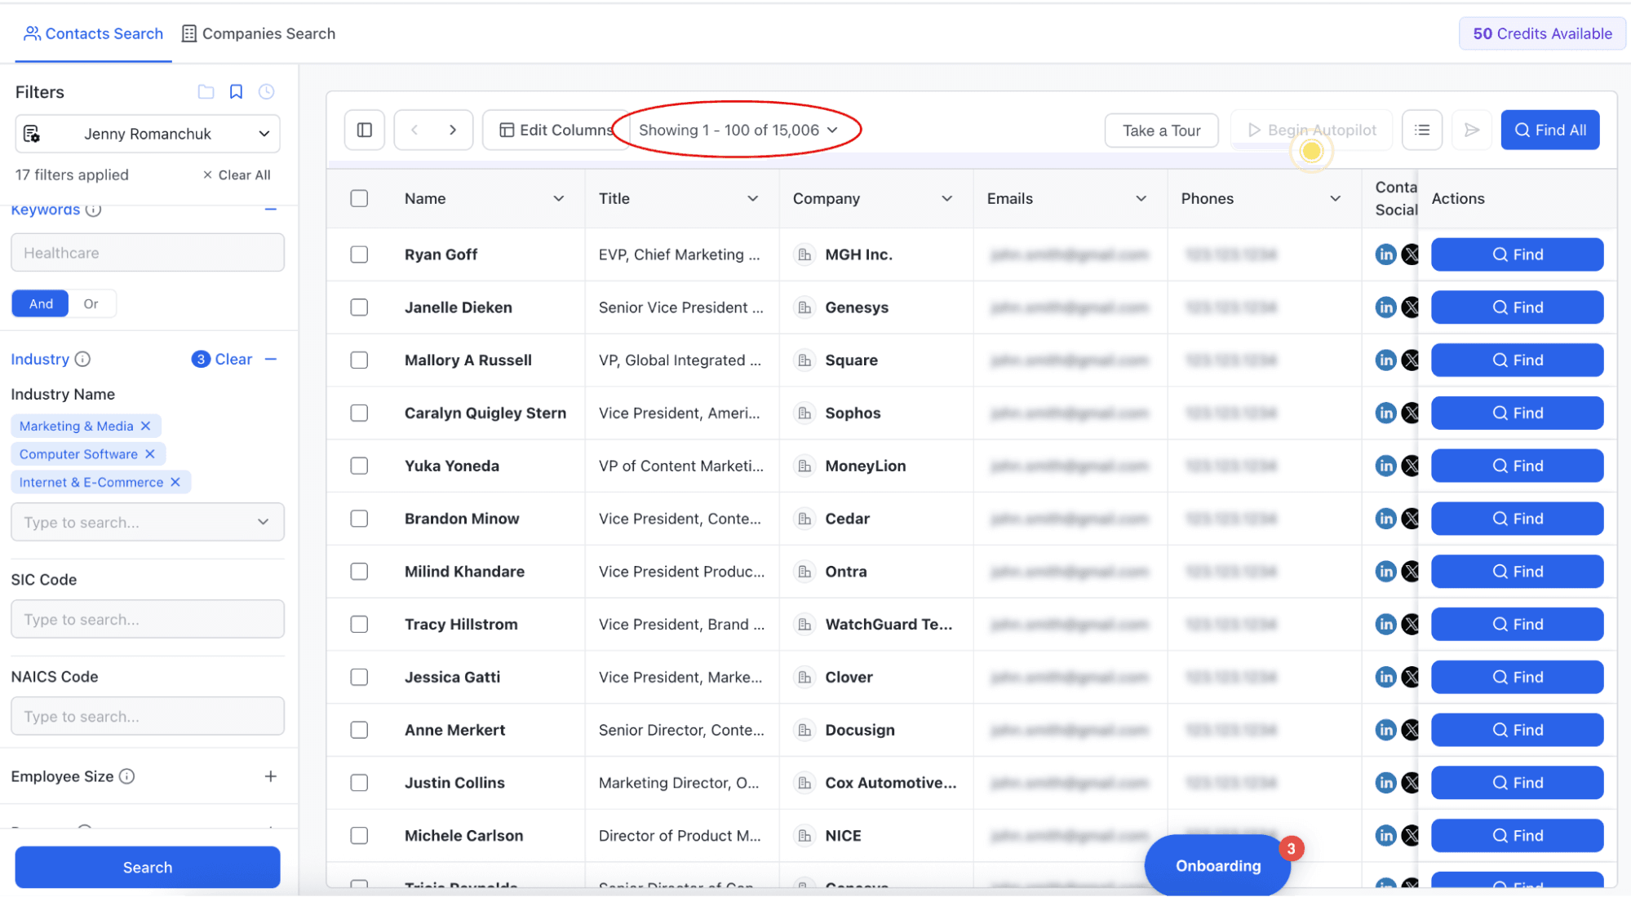This screenshot has height=897, width=1631.
Task: Click the bookmark icon above Filters
Action: tap(236, 91)
